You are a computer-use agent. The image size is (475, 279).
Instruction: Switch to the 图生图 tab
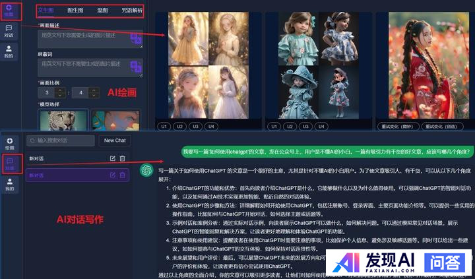click(75, 11)
